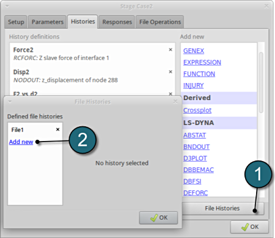Screen dimensions: 275x238
Task: Switch to the Parameters tab
Action: tap(47, 22)
